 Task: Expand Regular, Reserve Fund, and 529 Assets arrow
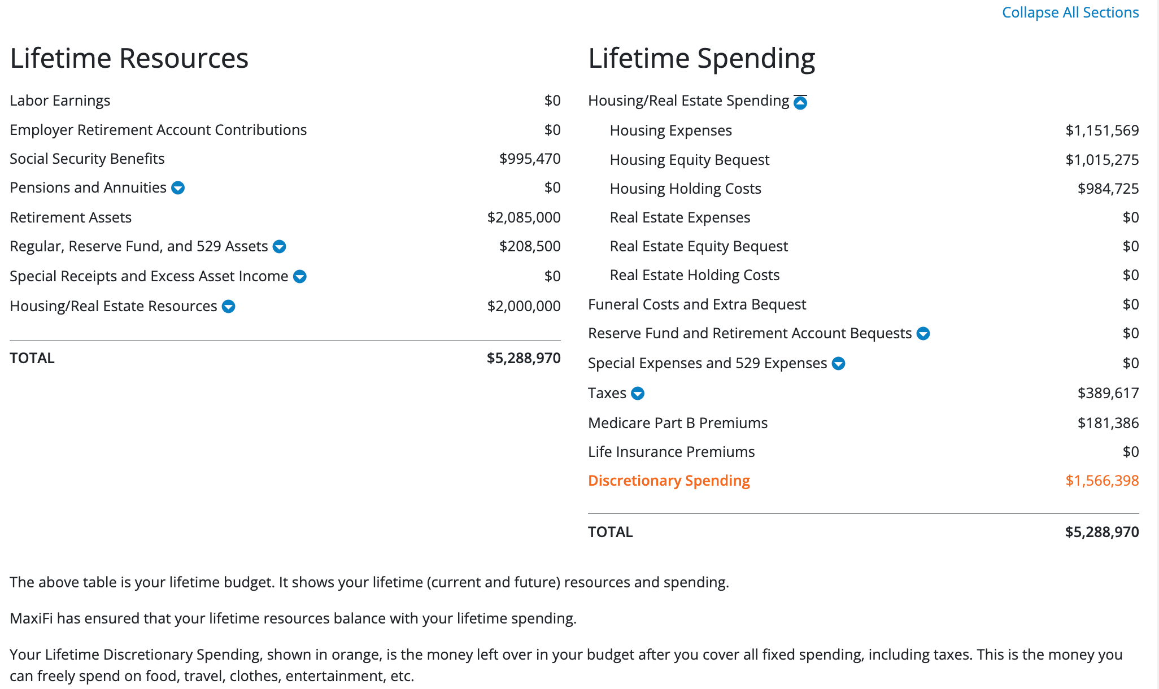pos(279,247)
